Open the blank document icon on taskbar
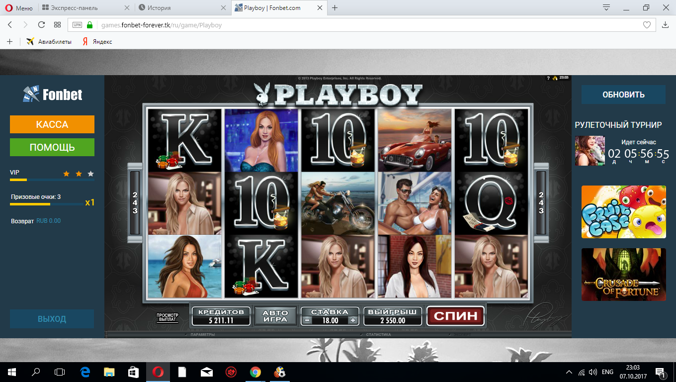The height and width of the screenshot is (382, 676). [x=182, y=372]
